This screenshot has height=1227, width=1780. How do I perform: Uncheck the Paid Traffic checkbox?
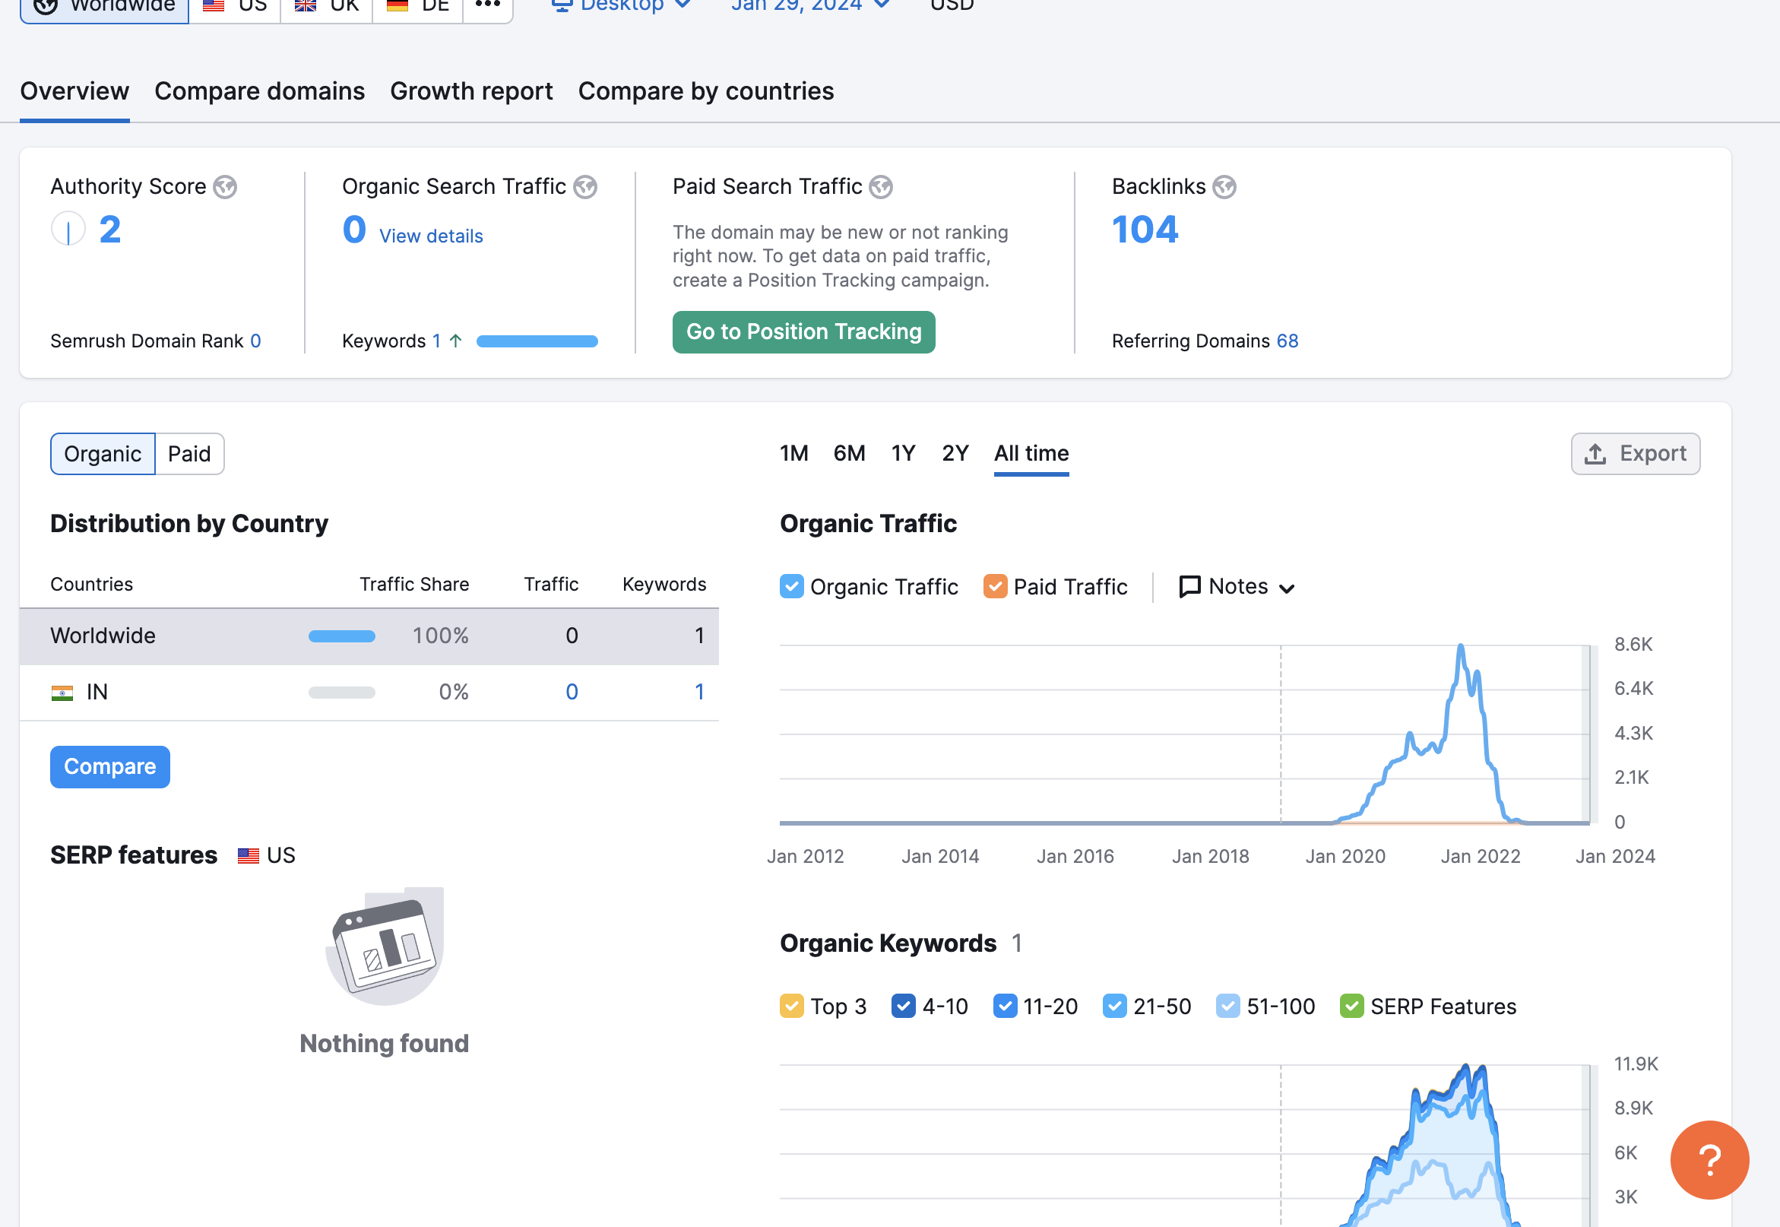[996, 587]
